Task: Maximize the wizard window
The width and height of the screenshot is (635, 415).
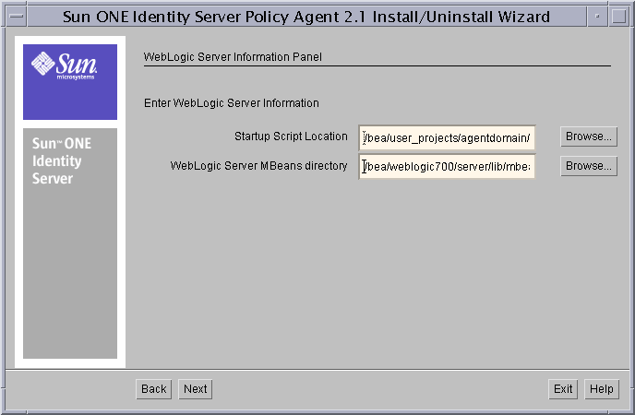Action: 618,17
